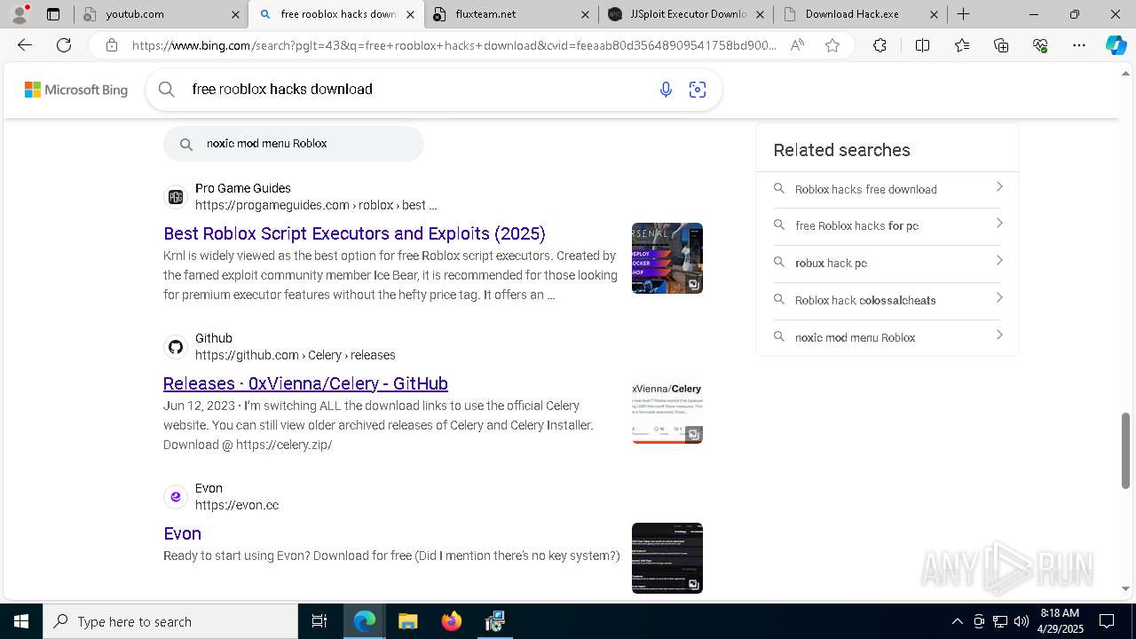This screenshot has height=639, width=1136.
Task: Click the Pro Game Guides result thumbnail
Action: [667, 258]
